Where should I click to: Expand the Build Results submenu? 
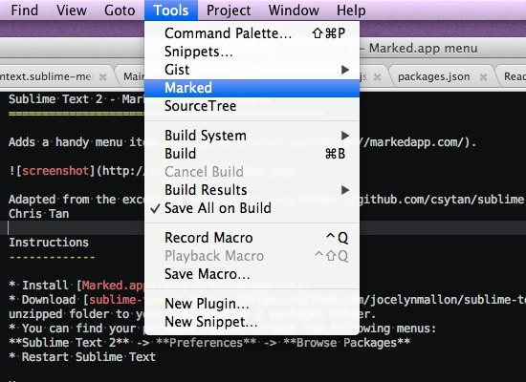[252, 190]
